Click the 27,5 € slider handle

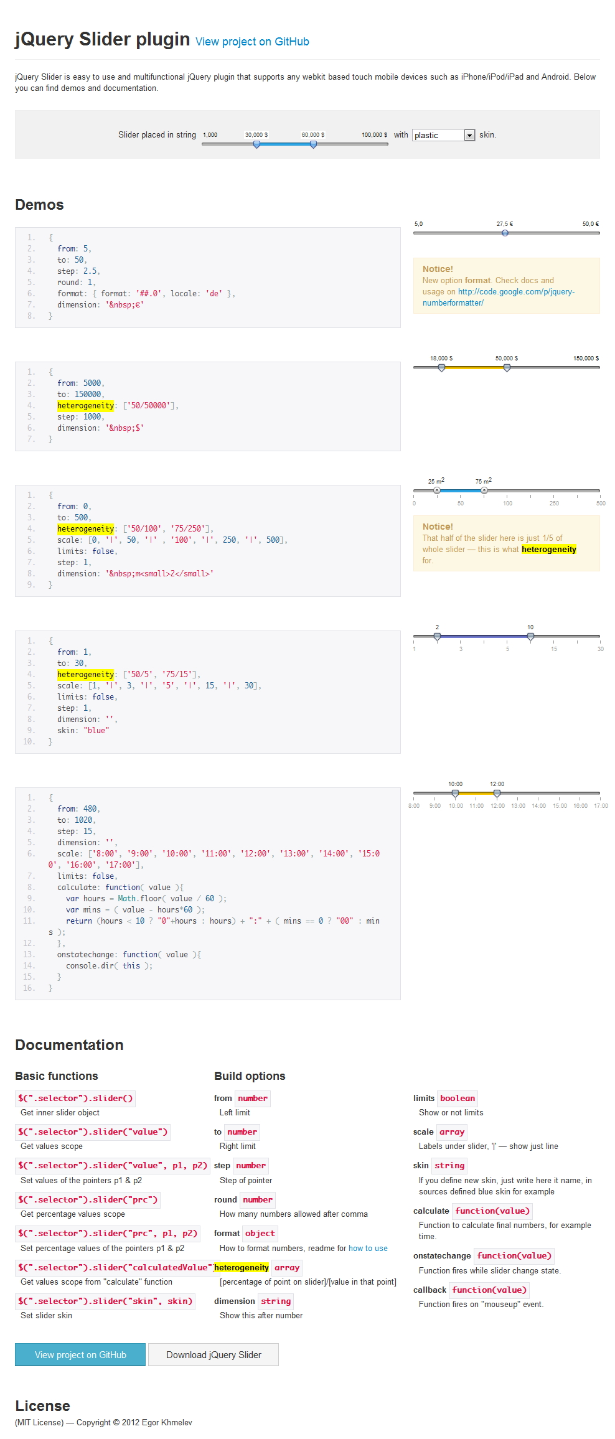point(505,233)
